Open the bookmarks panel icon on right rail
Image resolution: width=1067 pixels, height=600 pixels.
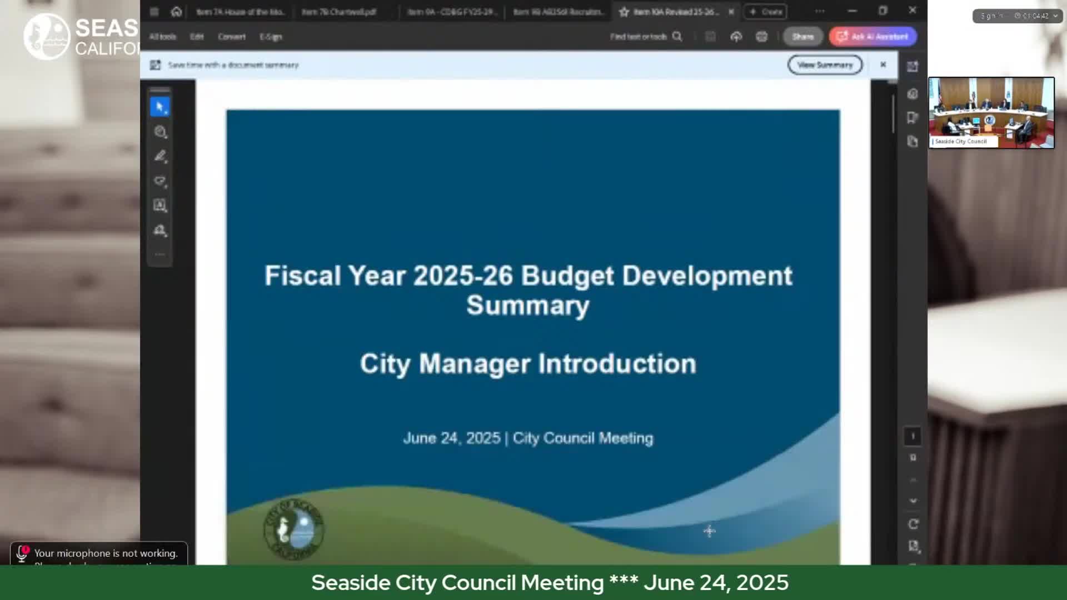click(x=913, y=118)
